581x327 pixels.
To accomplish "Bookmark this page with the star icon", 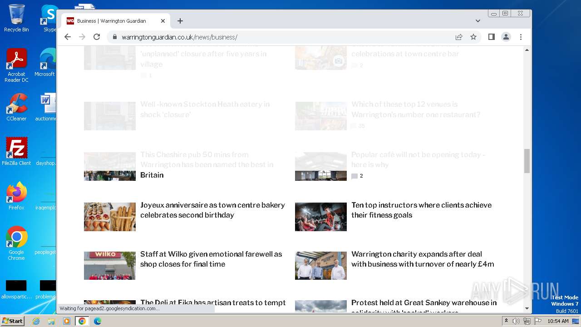I will tap(473, 37).
